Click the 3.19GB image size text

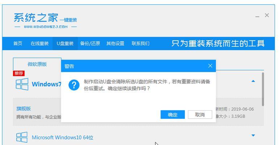coord(238,116)
